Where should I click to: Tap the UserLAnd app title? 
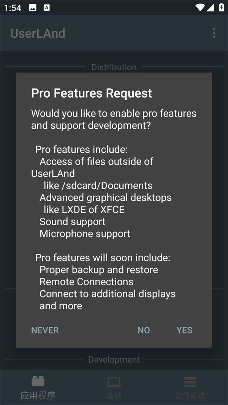pos(37,33)
